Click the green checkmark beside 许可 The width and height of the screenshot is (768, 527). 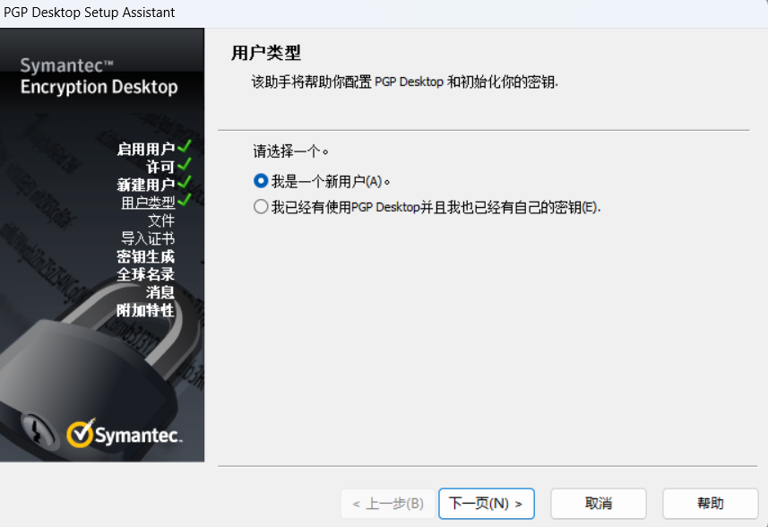185,164
